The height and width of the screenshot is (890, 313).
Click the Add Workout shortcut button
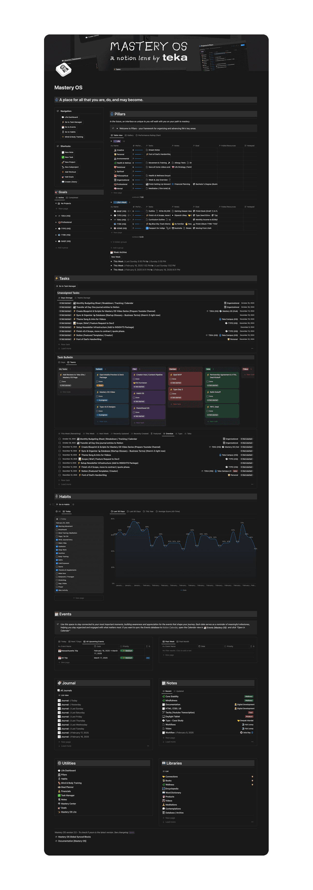(x=69, y=172)
